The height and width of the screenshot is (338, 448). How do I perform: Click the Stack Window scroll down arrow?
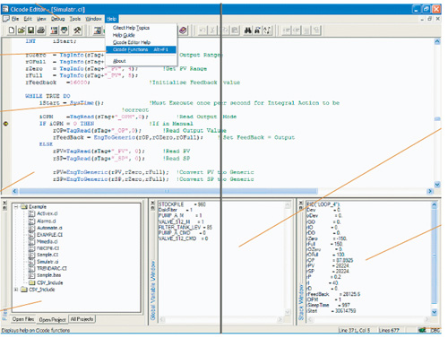[434, 312]
